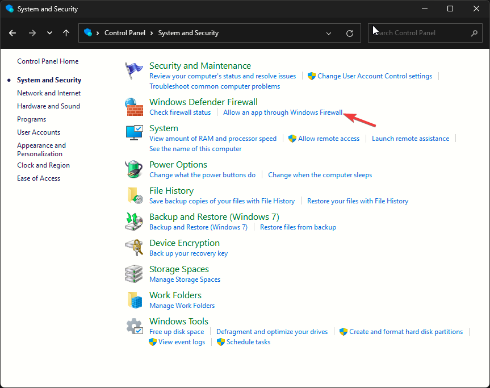Open the address bar history dropdown chevron
The height and width of the screenshot is (388, 490).
tap(329, 33)
